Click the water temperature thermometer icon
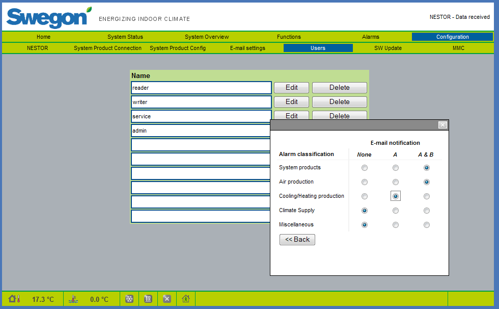499x309 pixels. 73,299
